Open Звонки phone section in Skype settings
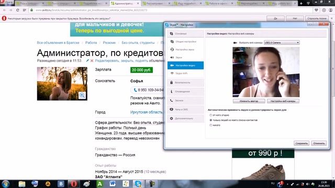Screen dimensions: 335x188 (x=185, y=100)
